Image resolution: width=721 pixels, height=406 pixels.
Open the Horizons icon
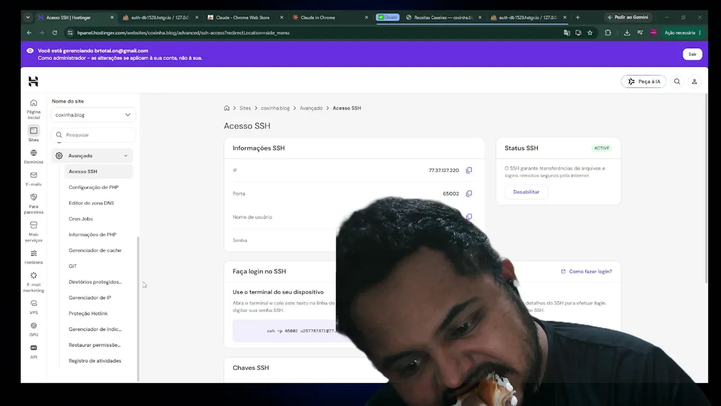[33, 253]
